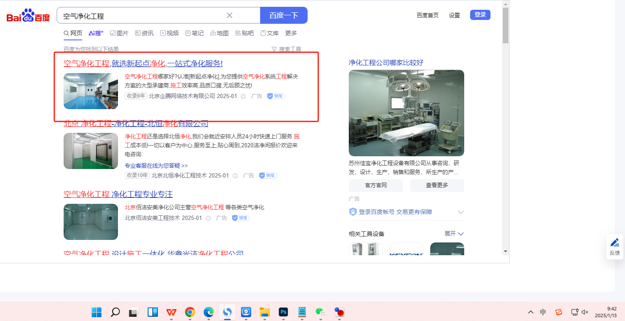Screen dimensions: 625x321
Task: Open the 贴吧 tab
Action: click(244, 33)
